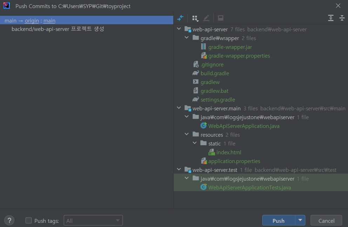Collapse the web-api-server.main module node

point(179,108)
